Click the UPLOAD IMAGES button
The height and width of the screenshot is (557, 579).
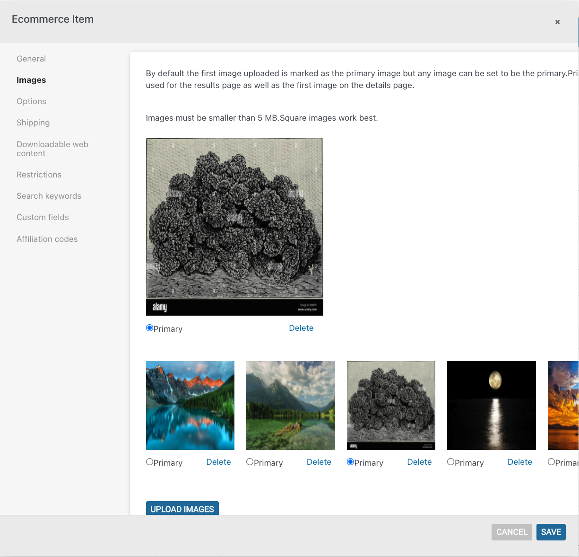[x=182, y=509]
